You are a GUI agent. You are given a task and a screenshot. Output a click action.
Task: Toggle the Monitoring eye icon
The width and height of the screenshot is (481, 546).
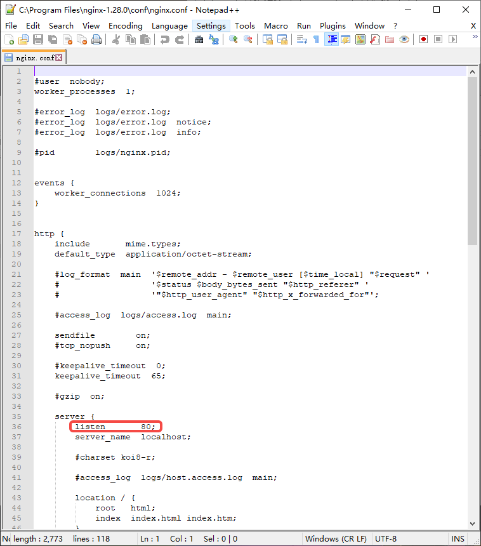[x=404, y=39]
